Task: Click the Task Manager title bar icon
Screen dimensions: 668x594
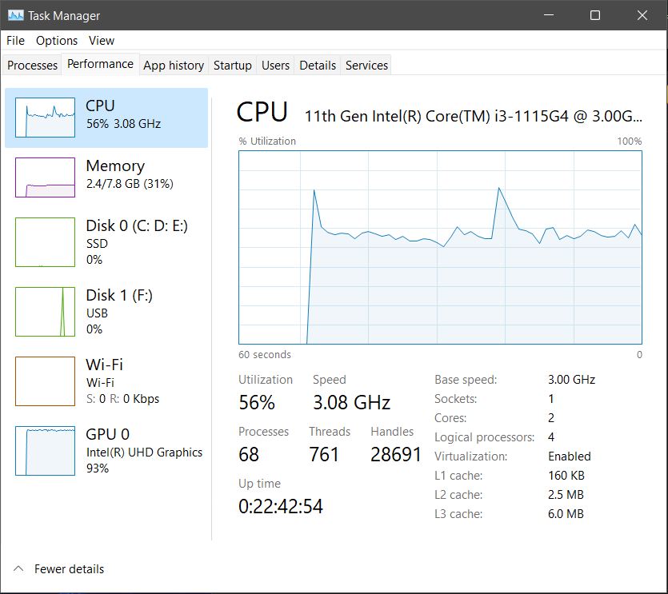Action: pyautogui.click(x=15, y=15)
